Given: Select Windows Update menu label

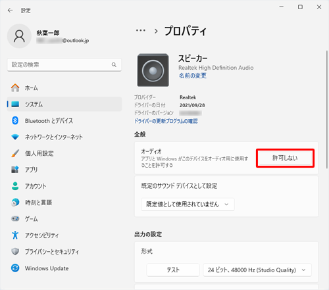Looking at the screenshot, I should tap(47, 268).
